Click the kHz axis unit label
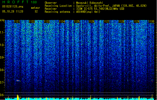The width and height of the screenshot is (157, 100). [x=2, y=20]
